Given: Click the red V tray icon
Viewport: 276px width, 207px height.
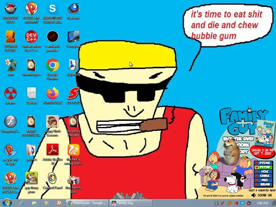Looking at the screenshot, I should click(x=222, y=203).
